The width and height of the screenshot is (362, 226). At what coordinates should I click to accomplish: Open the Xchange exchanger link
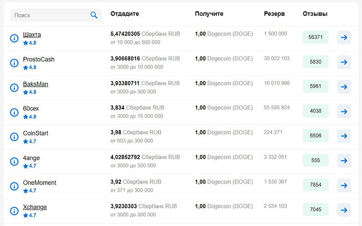tap(35, 207)
